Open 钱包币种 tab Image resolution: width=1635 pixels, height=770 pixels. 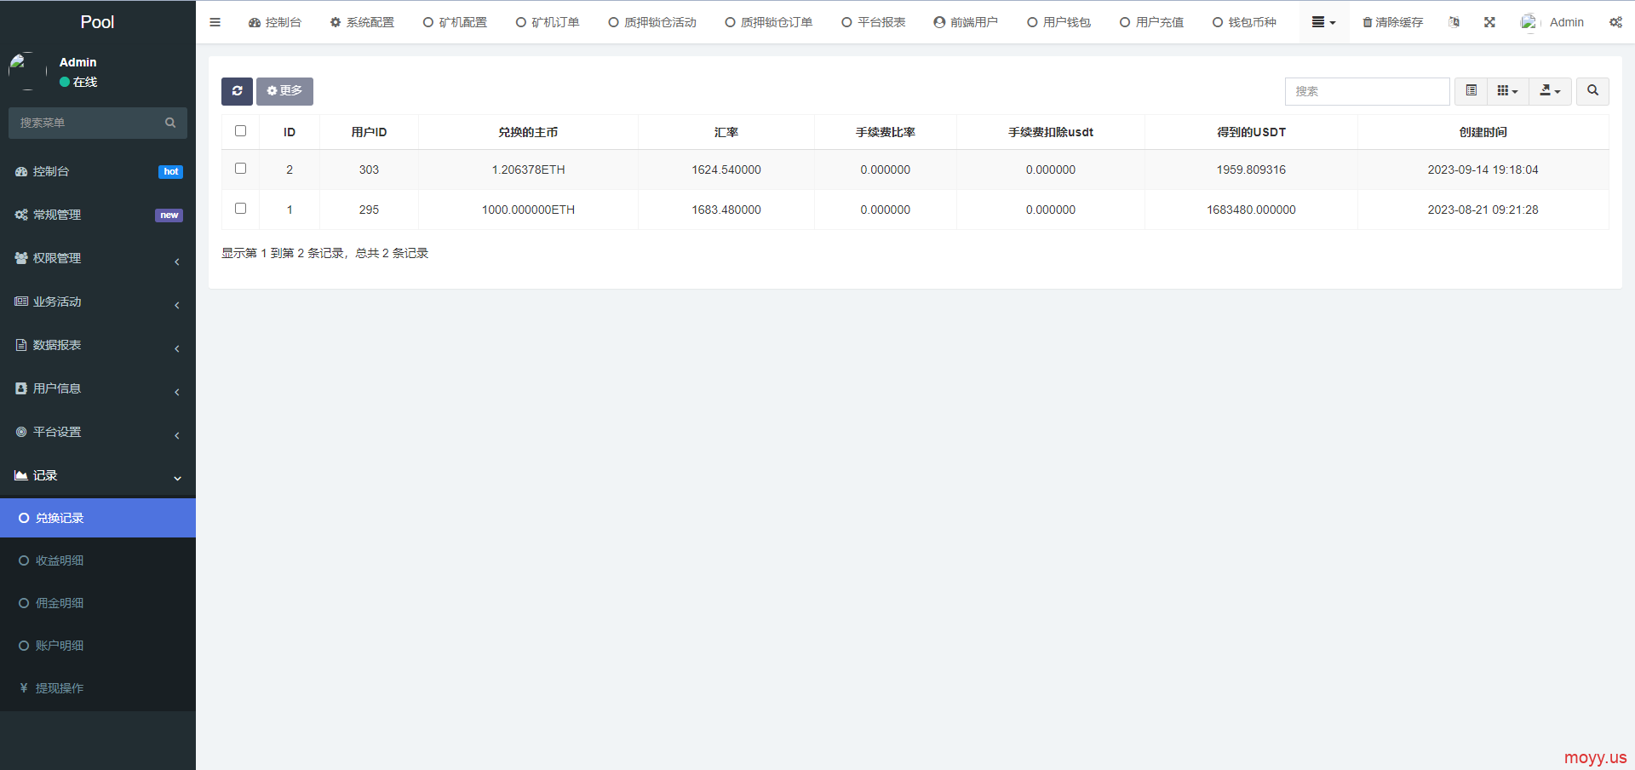coord(1244,22)
